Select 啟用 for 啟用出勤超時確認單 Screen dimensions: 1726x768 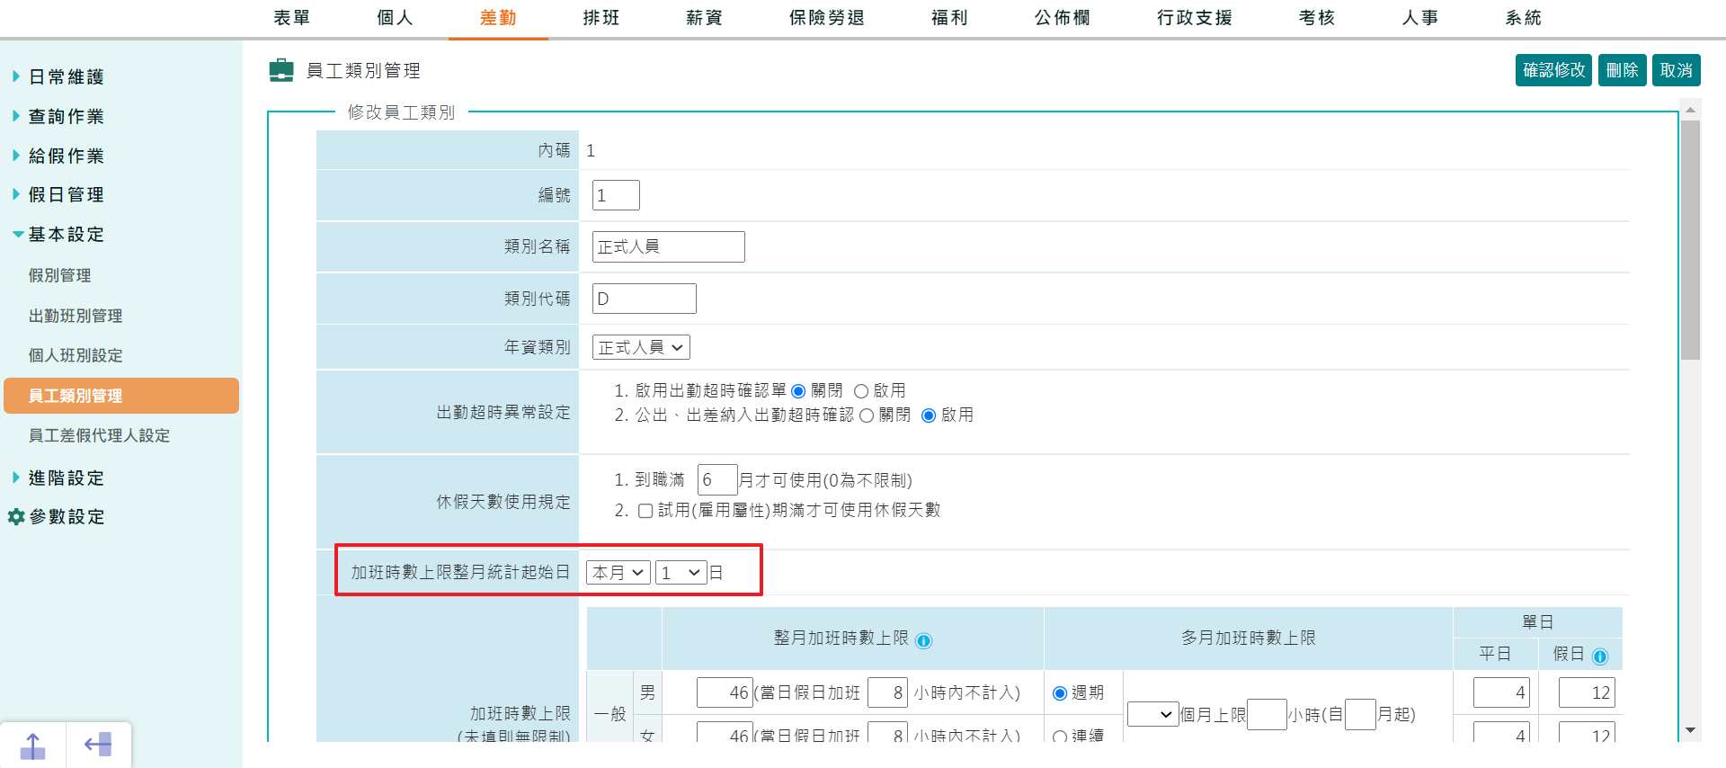[x=861, y=391]
